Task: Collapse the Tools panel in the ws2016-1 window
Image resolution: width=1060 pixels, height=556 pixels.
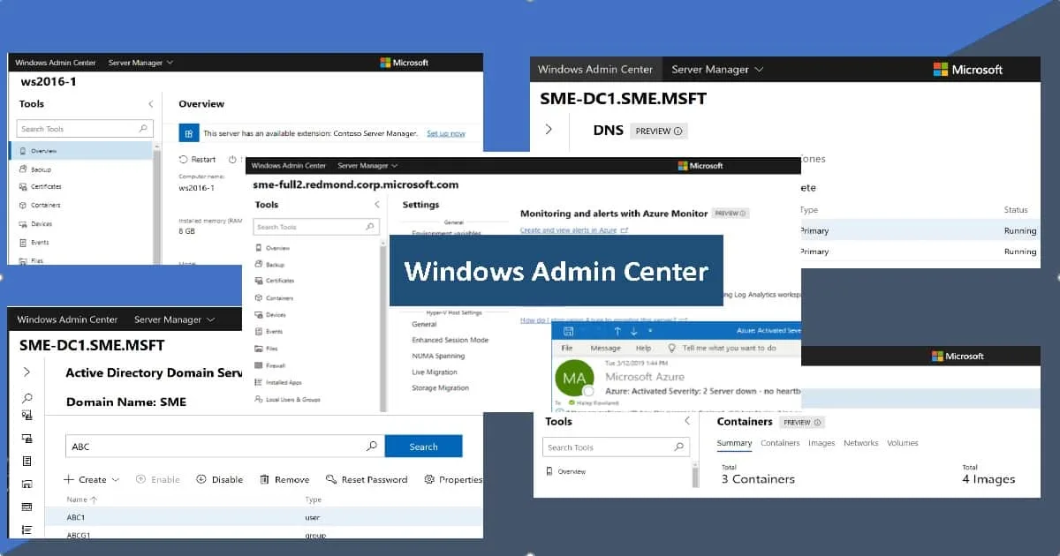Action: 151,104
